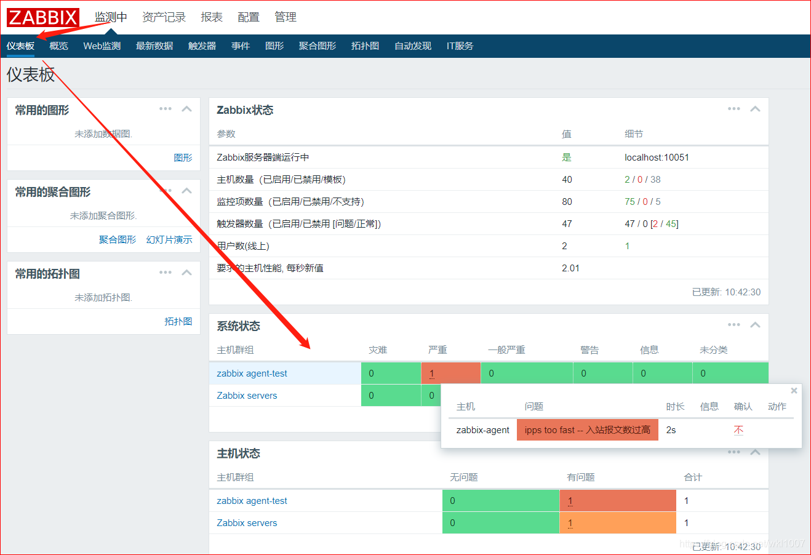Click localhost:10051 detail value
This screenshot has width=811, height=555.
657,158
